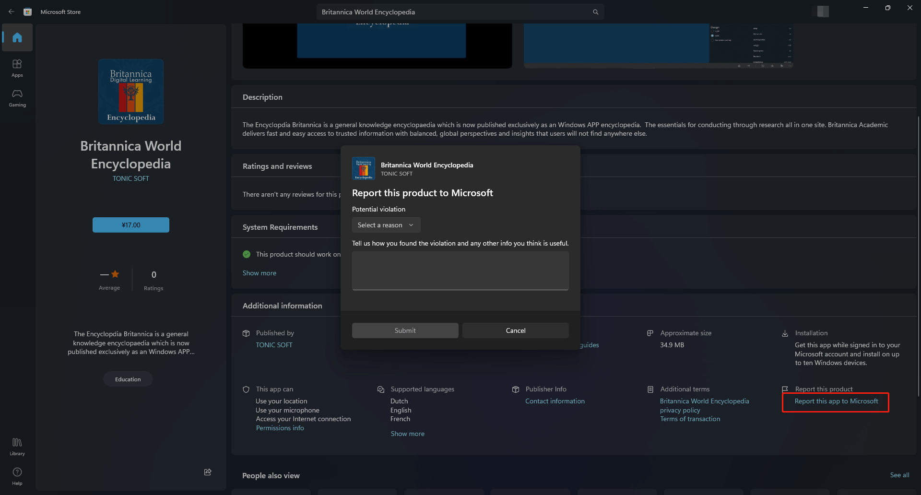Viewport: 921px width, 495px height.
Task: Click the Education category tag
Action: tap(128, 379)
